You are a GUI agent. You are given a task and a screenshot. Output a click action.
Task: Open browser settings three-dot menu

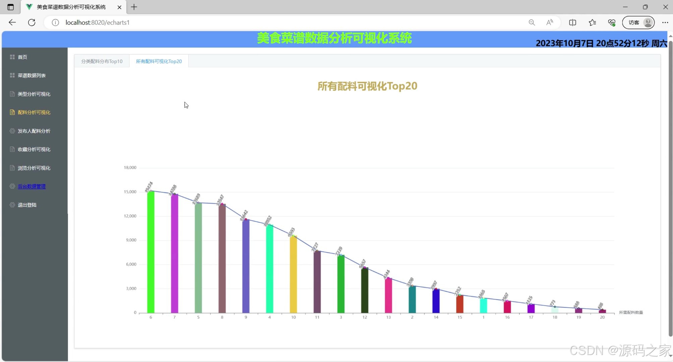(665, 22)
